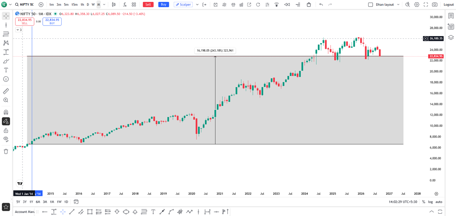The height and width of the screenshot is (216, 456).
Task: Add symbol to compare with plus icon
Action: pos(41,5)
